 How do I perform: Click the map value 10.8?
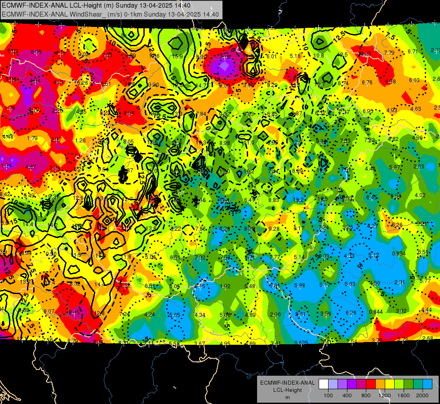(319, 56)
